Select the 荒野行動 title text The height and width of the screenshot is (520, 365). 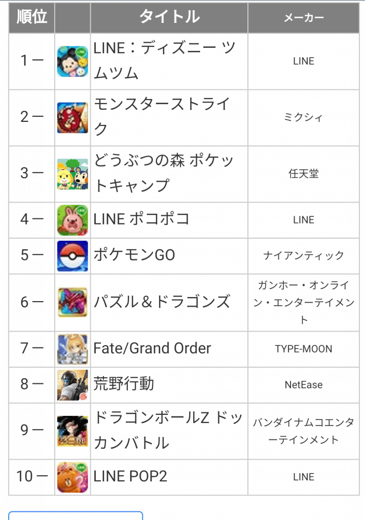point(124,384)
